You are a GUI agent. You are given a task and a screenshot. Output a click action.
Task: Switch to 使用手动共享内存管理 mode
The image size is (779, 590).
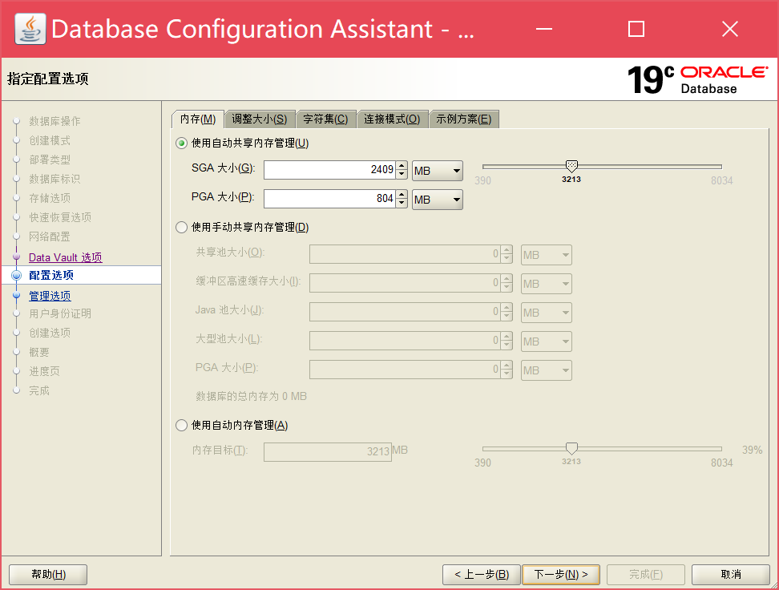(181, 227)
